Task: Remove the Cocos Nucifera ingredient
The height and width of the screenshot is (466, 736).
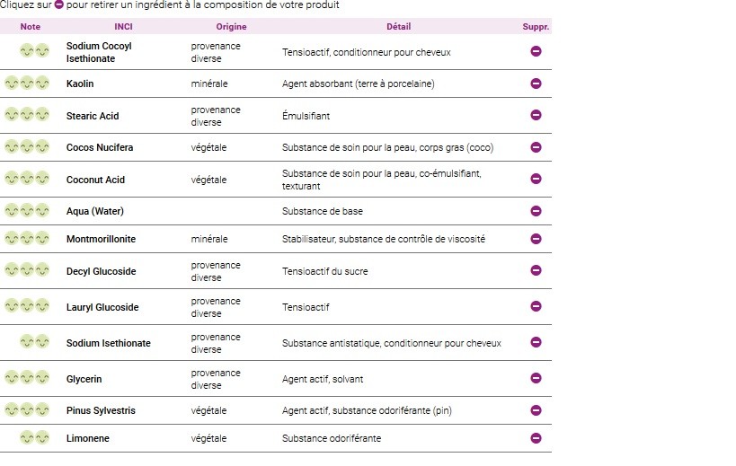Action: click(x=536, y=147)
